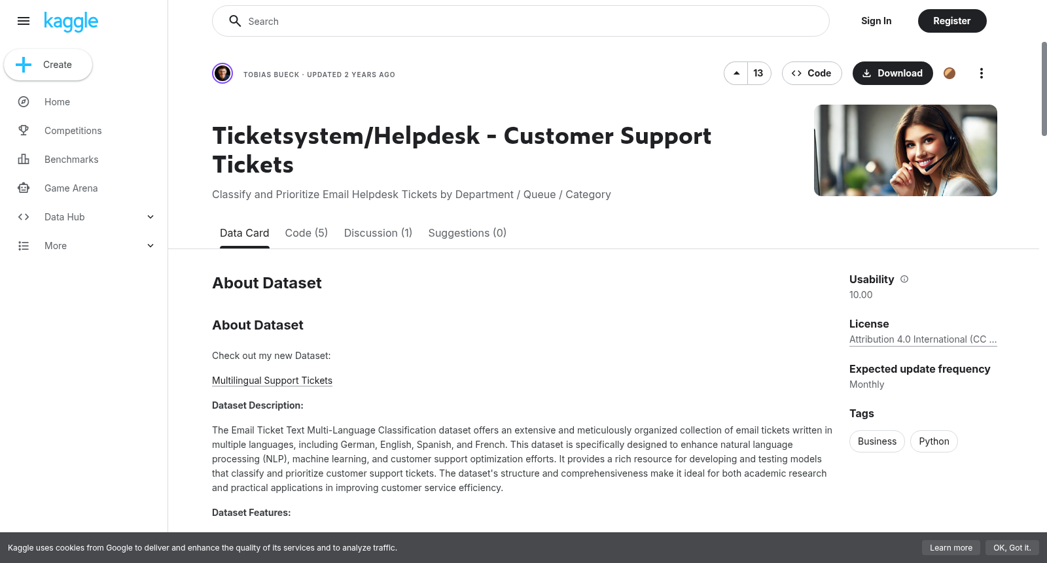Screen dimensions: 1047x563
Task: Open the Discussion (1) tab
Action: (x=378, y=233)
